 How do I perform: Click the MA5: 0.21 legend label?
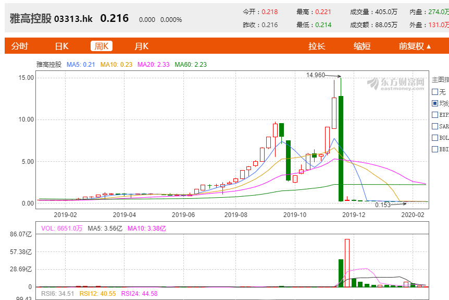click(81, 65)
